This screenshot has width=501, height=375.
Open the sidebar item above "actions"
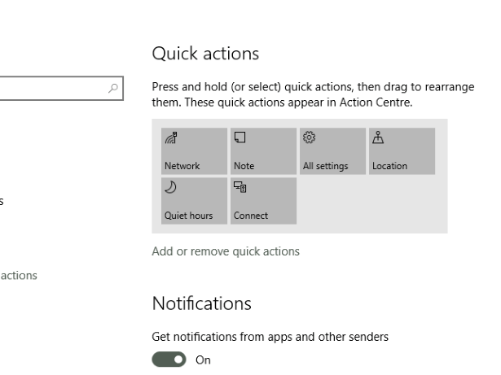point(2,203)
